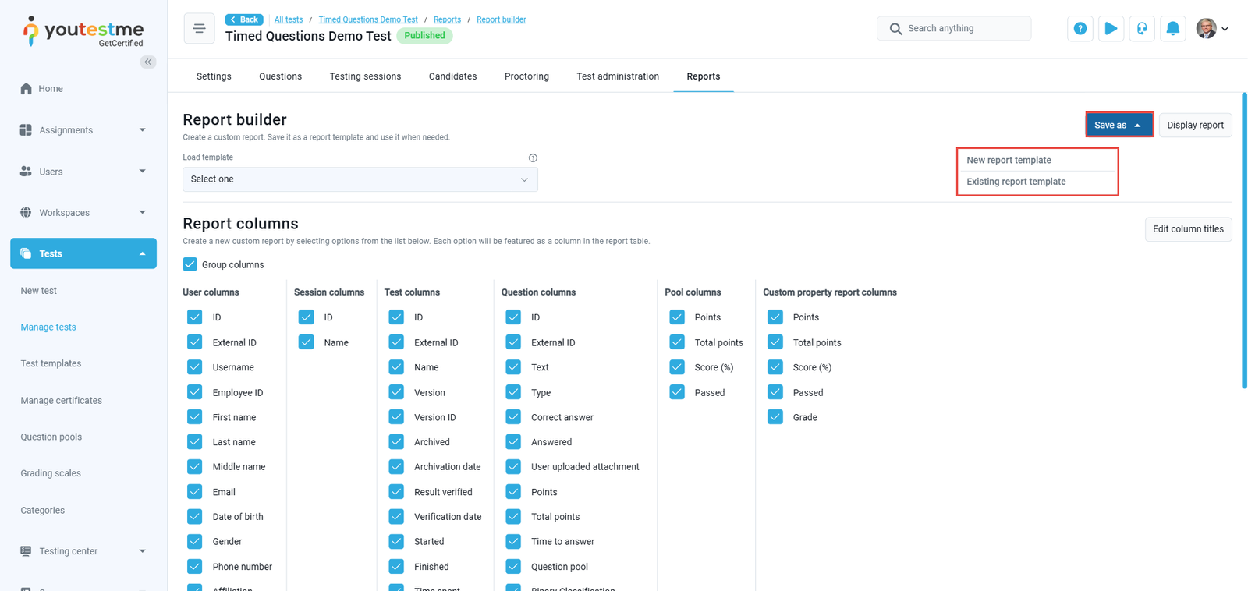Open the help question mark icon

1080,29
